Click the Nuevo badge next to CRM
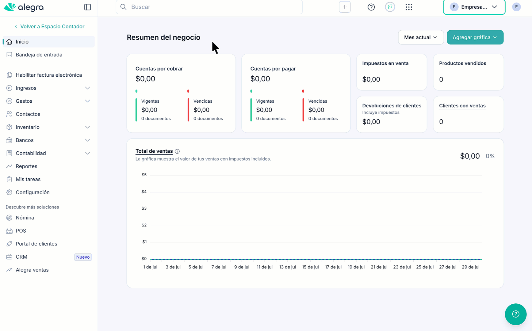This screenshot has height=331, width=532. pos(83,257)
